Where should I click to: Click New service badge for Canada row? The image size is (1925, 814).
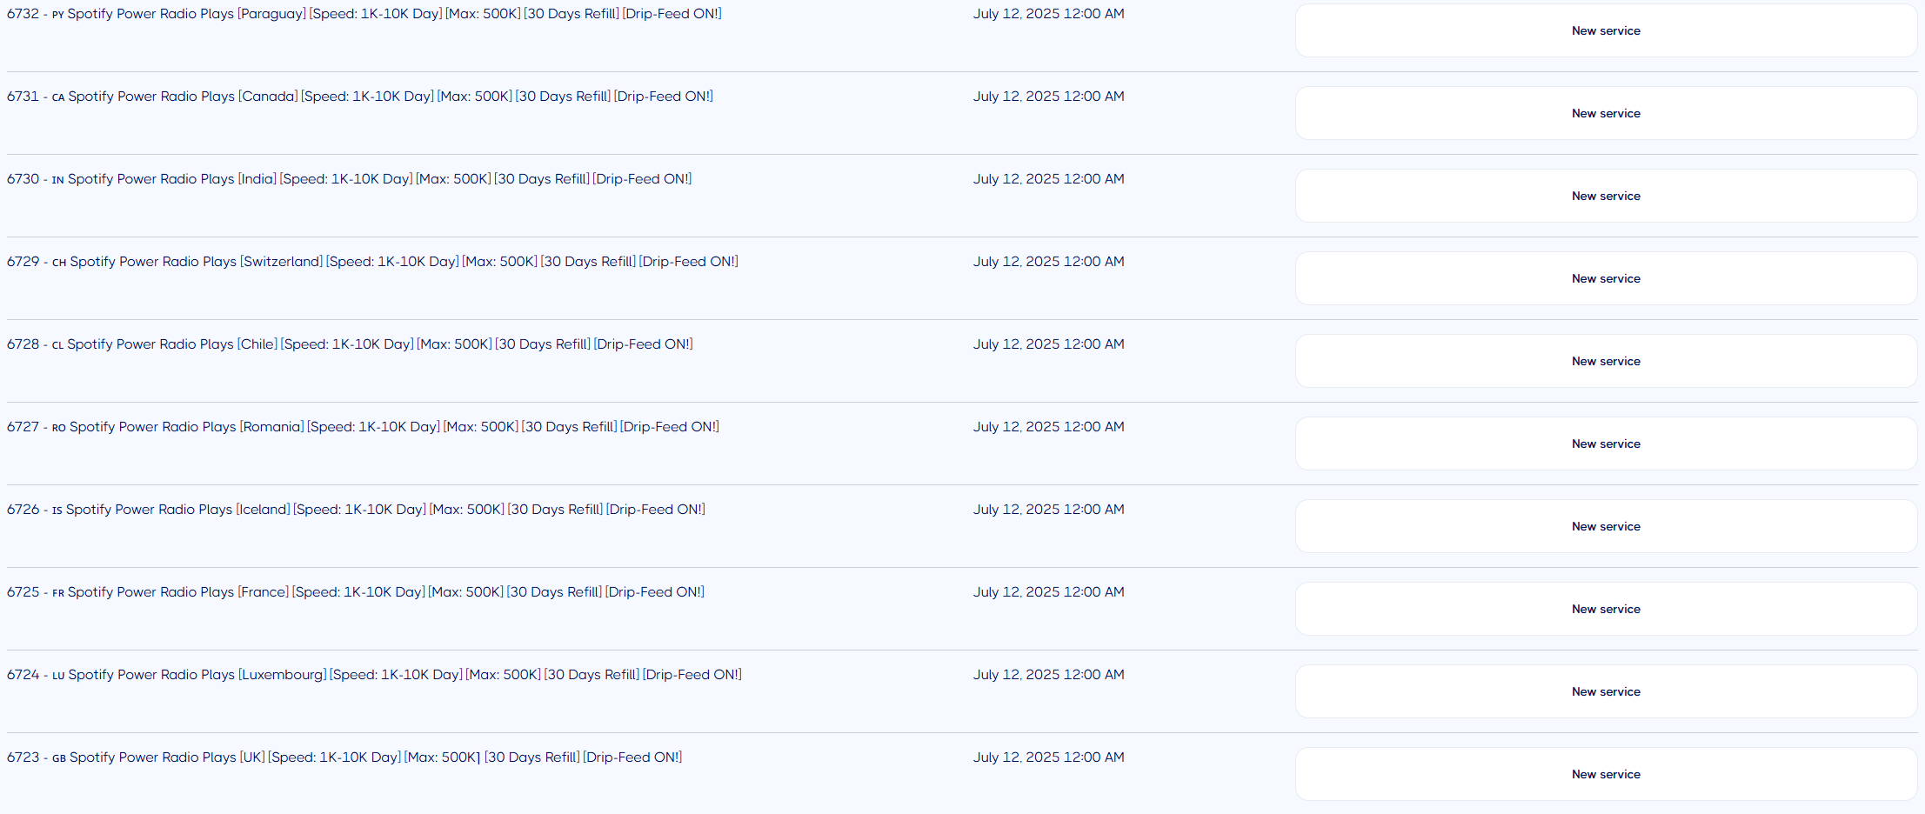[x=1606, y=113]
